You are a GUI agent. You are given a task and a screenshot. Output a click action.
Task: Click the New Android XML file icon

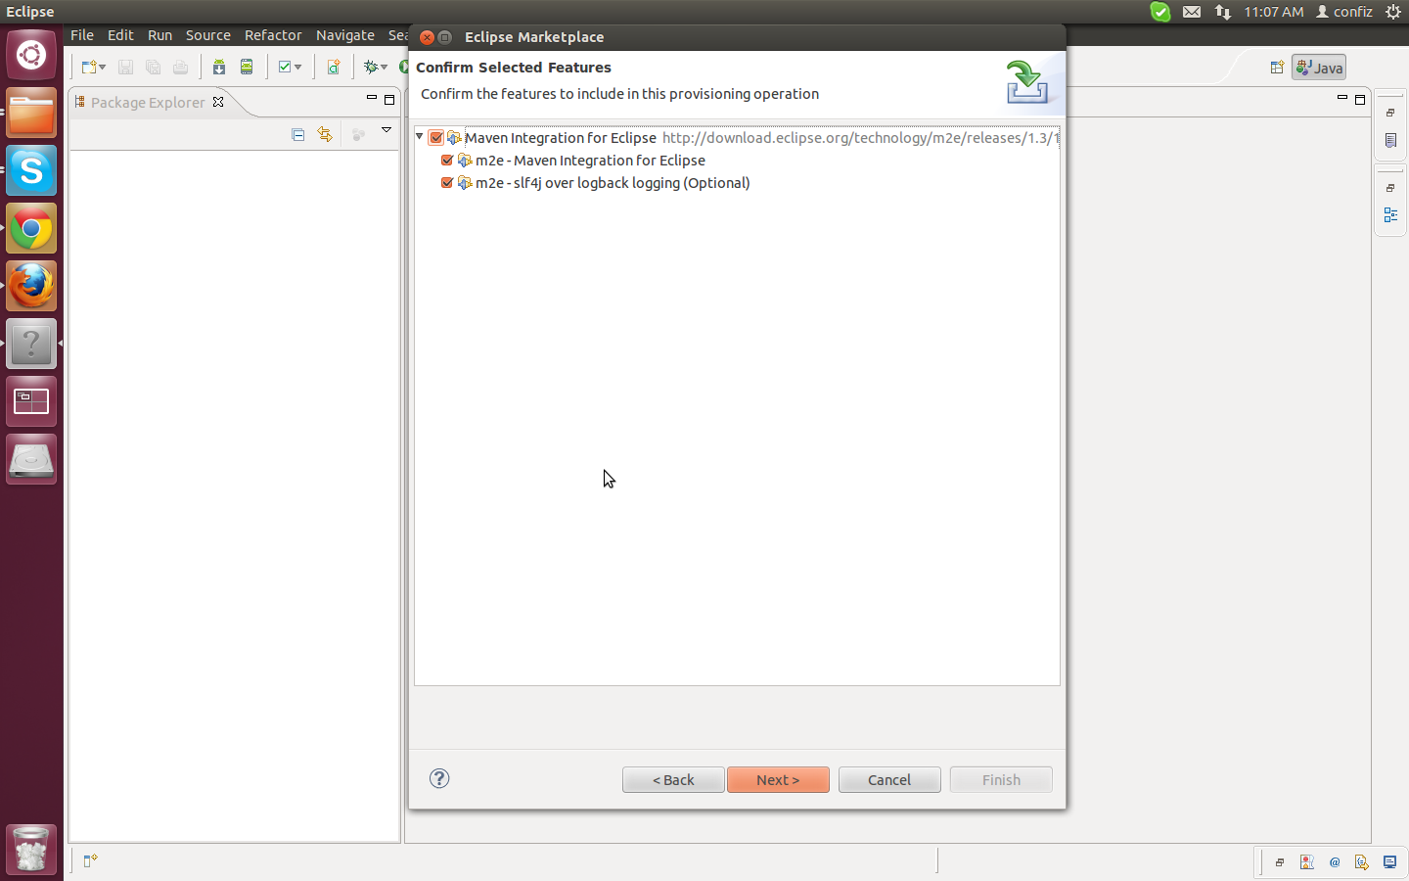[x=334, y=68]
